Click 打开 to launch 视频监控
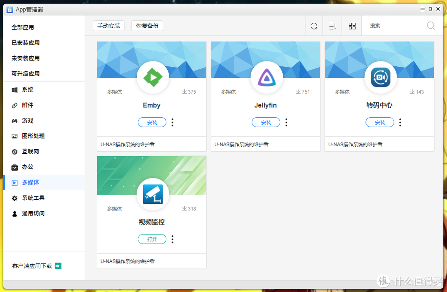447x292 pixels. coord(152,239)
